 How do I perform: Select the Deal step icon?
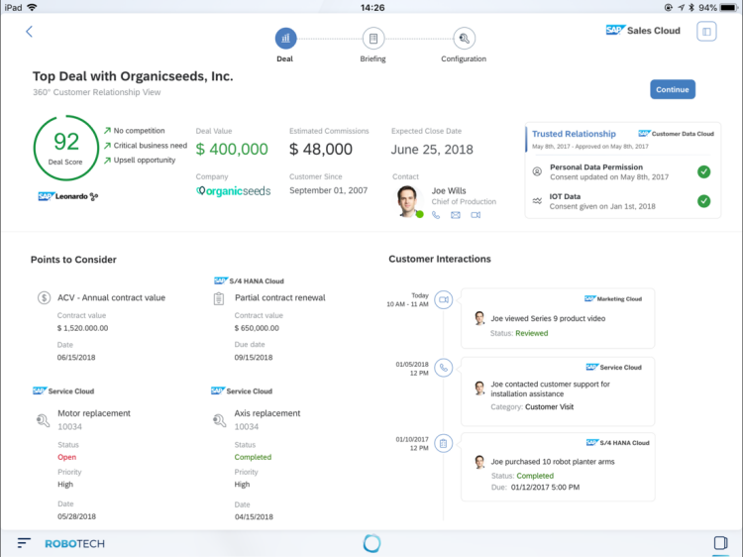tap(285, 39)
